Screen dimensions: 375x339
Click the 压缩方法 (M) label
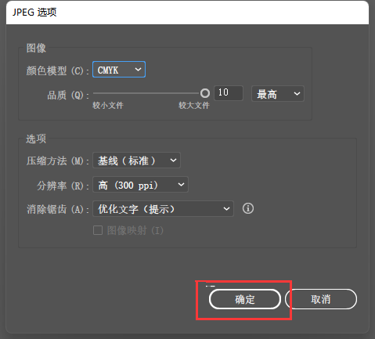click(x=57, y=160)
